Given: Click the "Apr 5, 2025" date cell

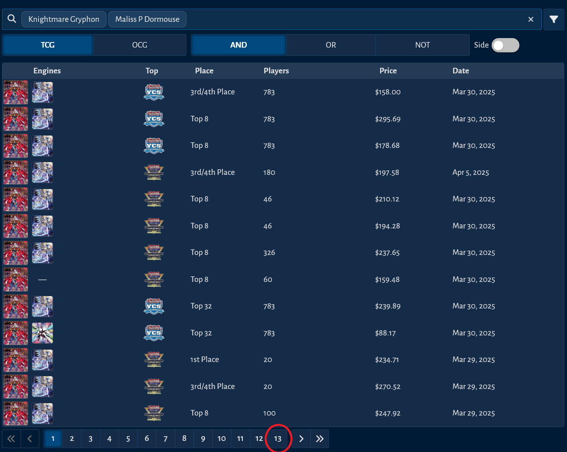Looking at the screenshot, I should click(471, 172).
